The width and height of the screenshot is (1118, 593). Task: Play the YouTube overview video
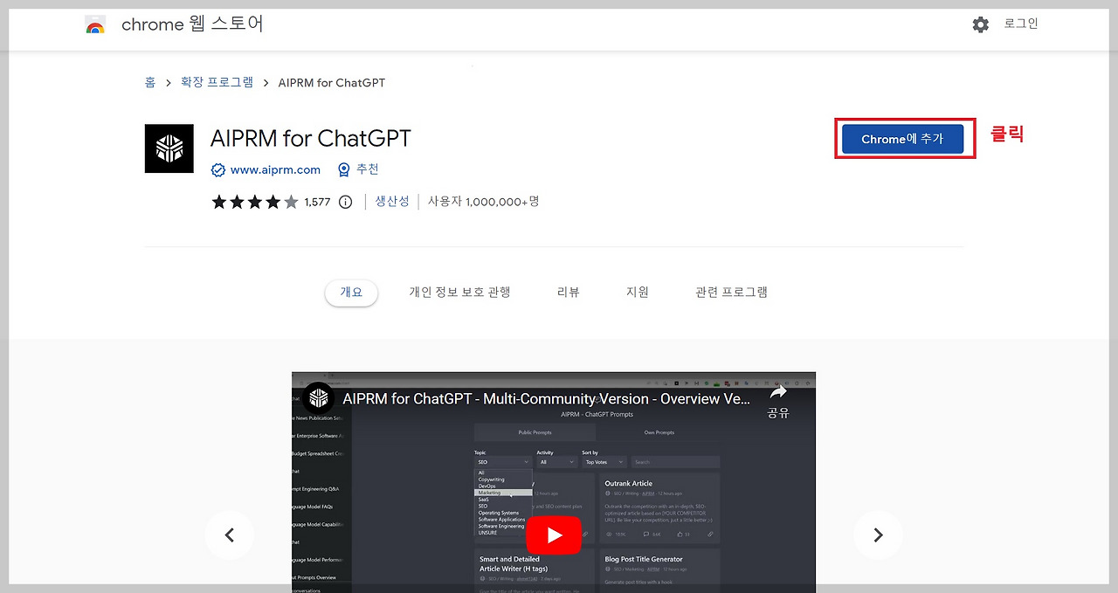tap(554, 534)
